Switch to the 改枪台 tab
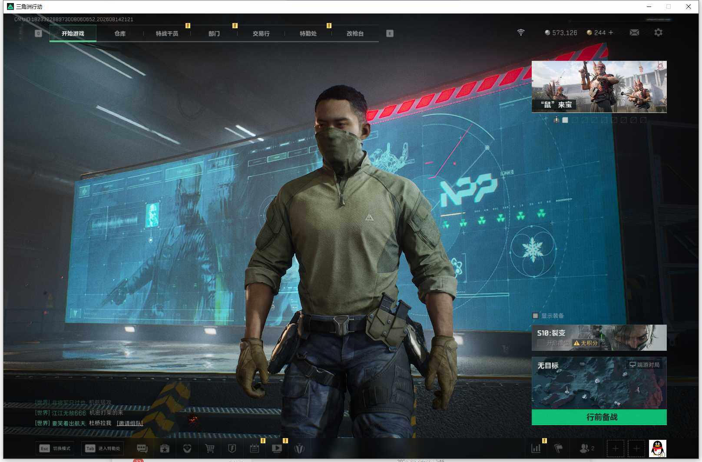The height and width of the screenshot is (462, 702). tap(355, 33)
